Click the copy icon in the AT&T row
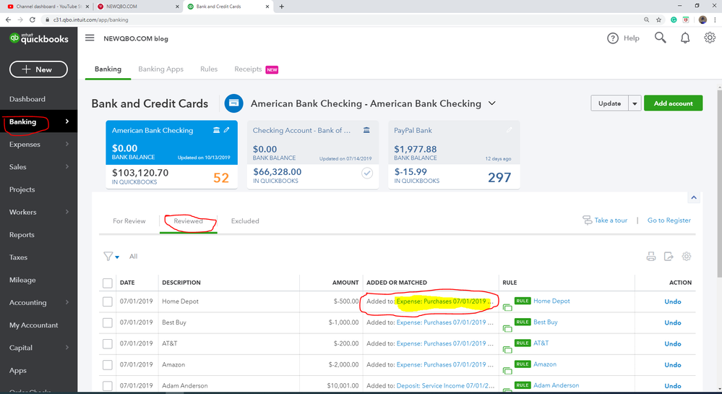722x394 pixels. tap(507, 350)
